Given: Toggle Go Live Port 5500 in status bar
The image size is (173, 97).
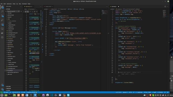Looking at the screenshot, I should click(x=147, y=92).
